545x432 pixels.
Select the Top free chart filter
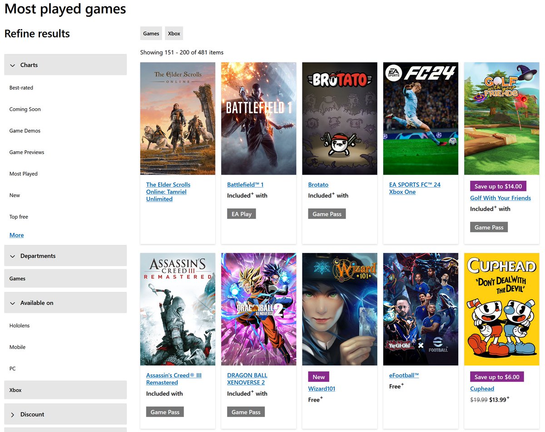pyautogui.click(x=19, y=217)
